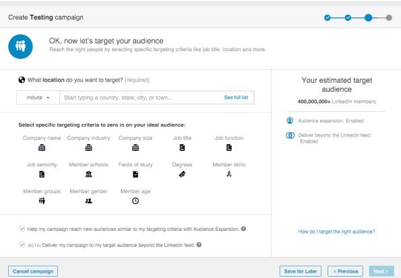This screenshot has height=278, width=401.
Task: Open the include location dropdown
Action: coord(38,98)
